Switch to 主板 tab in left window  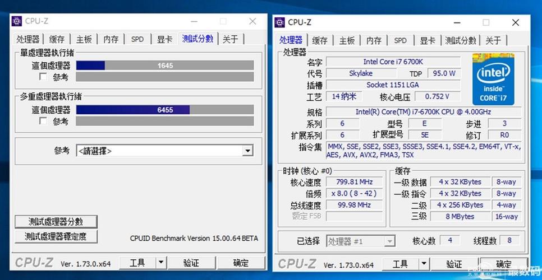tap(84, 39)
